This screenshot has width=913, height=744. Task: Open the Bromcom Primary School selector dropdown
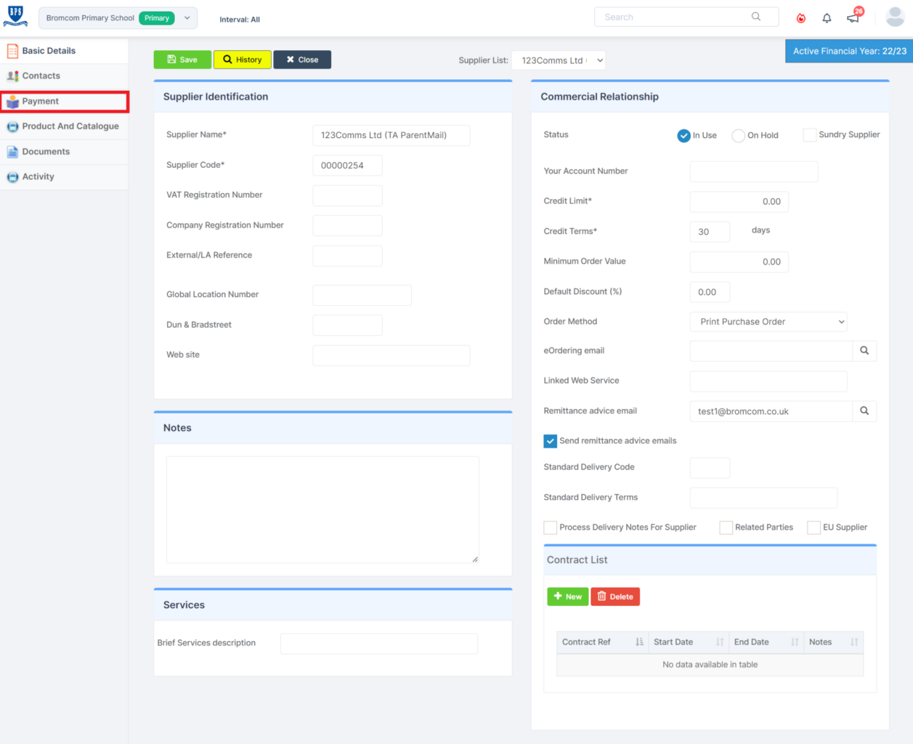[x=118, y=18]
